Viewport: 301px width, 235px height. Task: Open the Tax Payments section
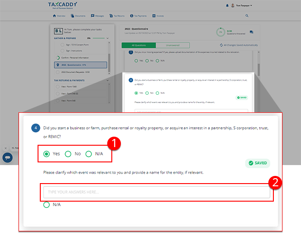[x=138, y=16]
